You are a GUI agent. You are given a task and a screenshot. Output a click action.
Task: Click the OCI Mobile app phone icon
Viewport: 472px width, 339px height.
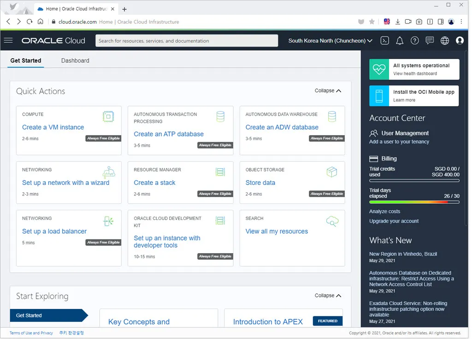[x=379, y=95]
